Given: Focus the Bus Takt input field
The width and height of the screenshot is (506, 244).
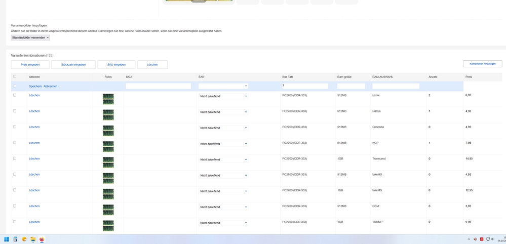Looking at the screenshot, I should 305,86.
